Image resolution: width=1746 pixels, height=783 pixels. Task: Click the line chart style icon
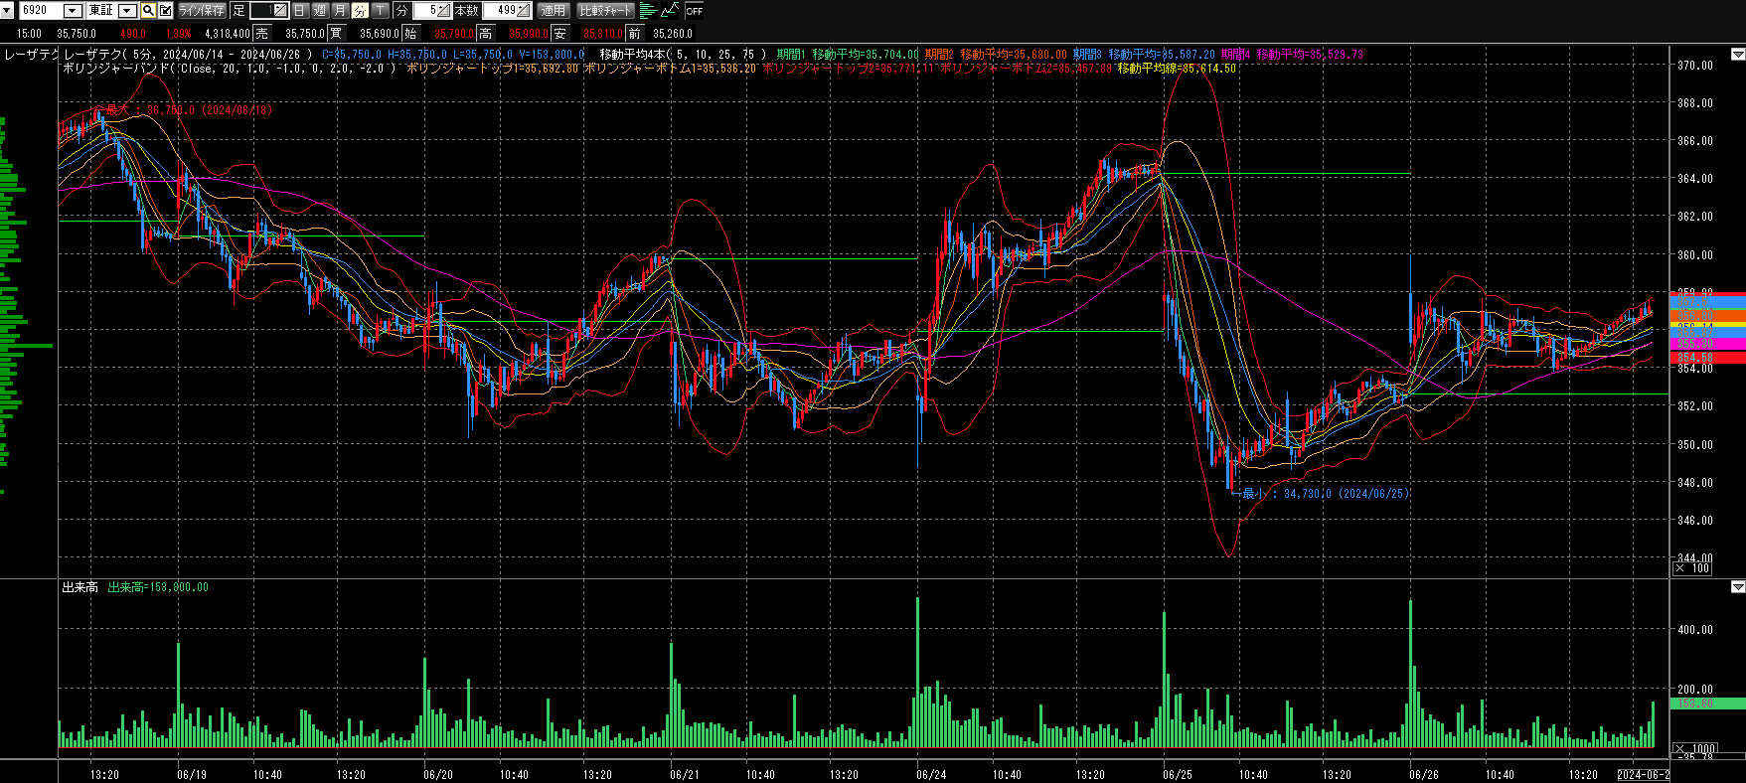point(670,11)
